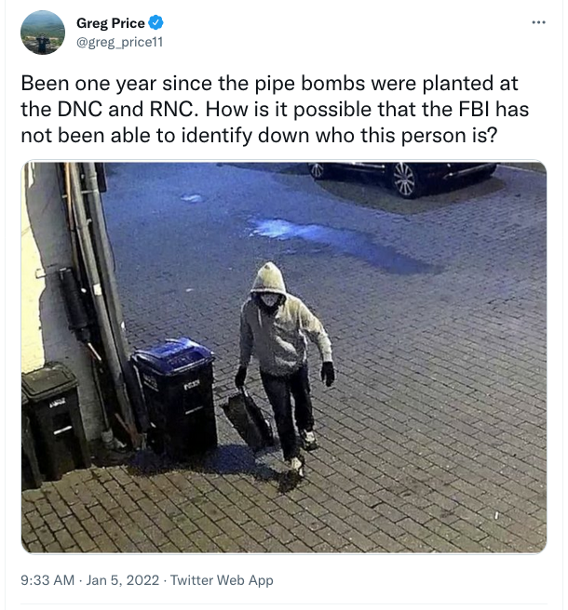This screenshot has width=568, height=610.
Task: Click the display name Greg Price
Action: coord(111,23)
